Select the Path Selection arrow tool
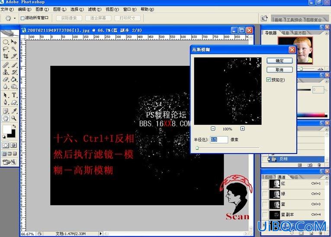This screenshot has width=331, height=237. click(6, 95)
